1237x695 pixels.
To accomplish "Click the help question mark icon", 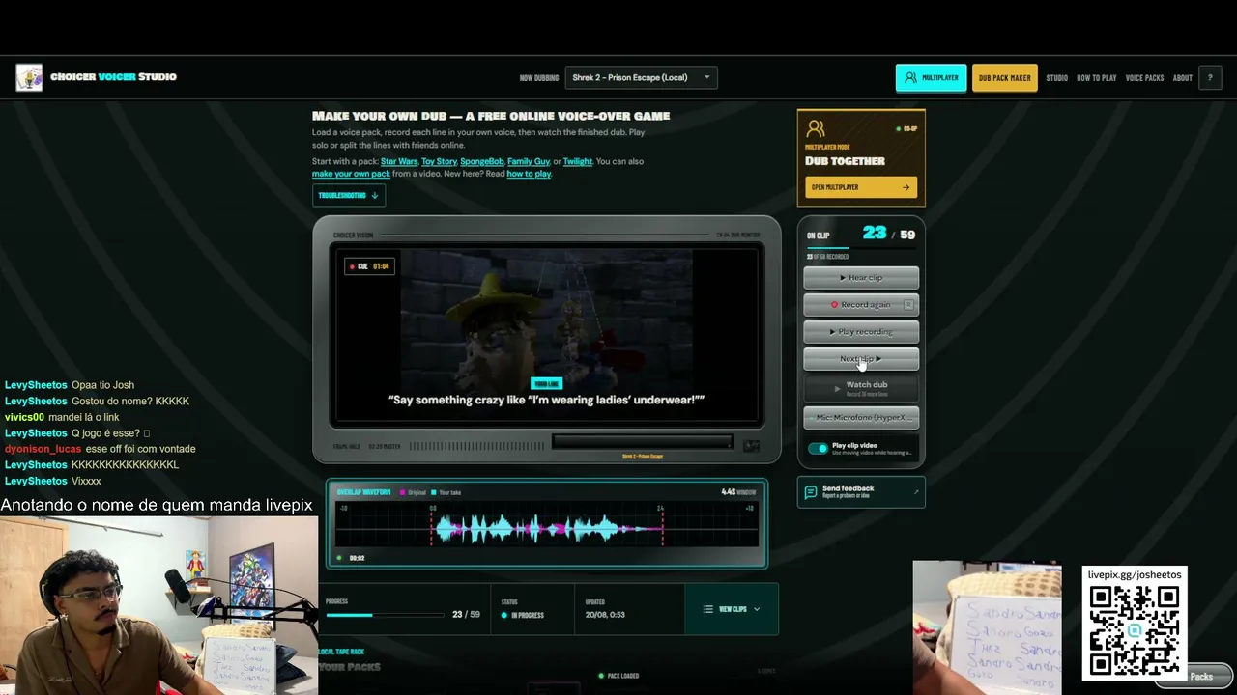I will pyautogui.click(x=1210, y=78).
